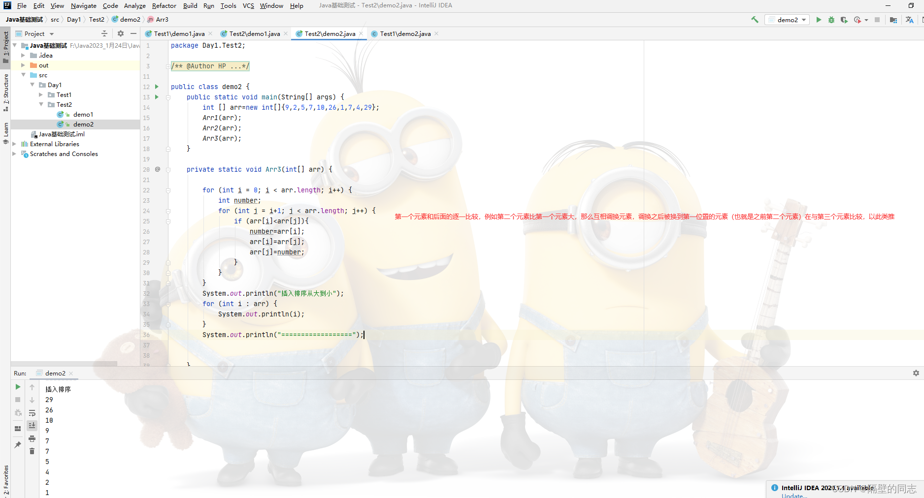Switch to Test1\demo2.java tab
Viewport: 924px width, 498px height.
[405, 33]
